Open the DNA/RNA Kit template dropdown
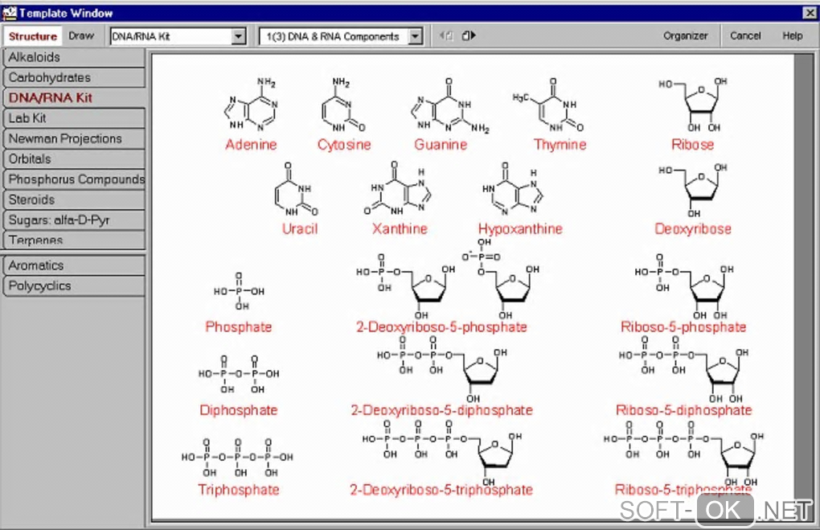The height and width of the screenshot is (530, 820). (x=239, y=36)
